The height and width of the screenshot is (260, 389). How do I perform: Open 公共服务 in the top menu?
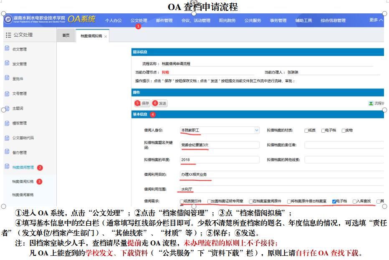tap(253, 20)
